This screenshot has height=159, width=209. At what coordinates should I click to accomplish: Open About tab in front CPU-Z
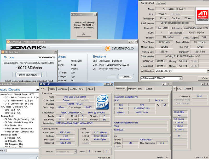pyautogui.click(x=90, y=89)
